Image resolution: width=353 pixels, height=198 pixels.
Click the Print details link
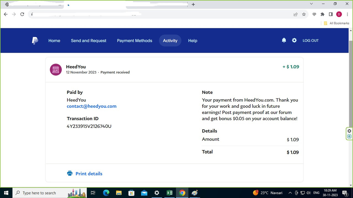point(89,174)
